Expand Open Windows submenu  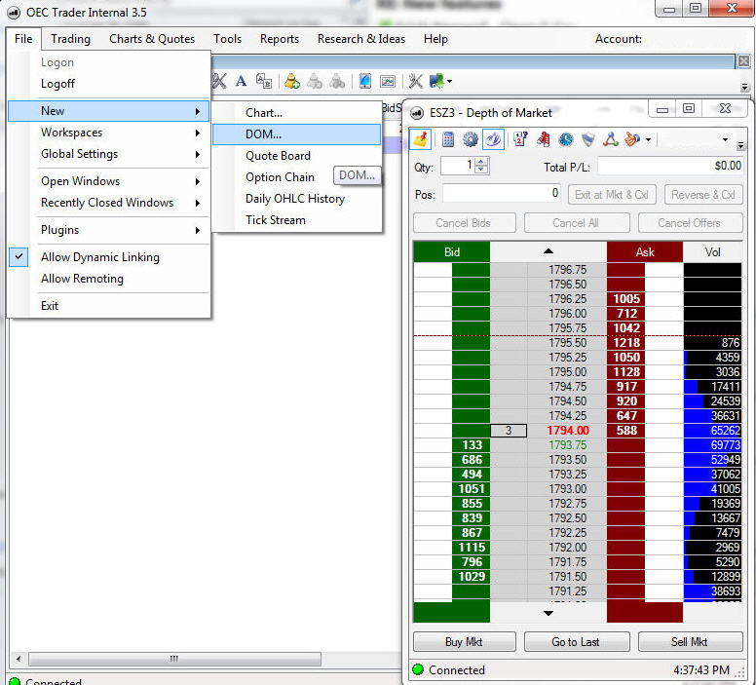coord(109,181)
